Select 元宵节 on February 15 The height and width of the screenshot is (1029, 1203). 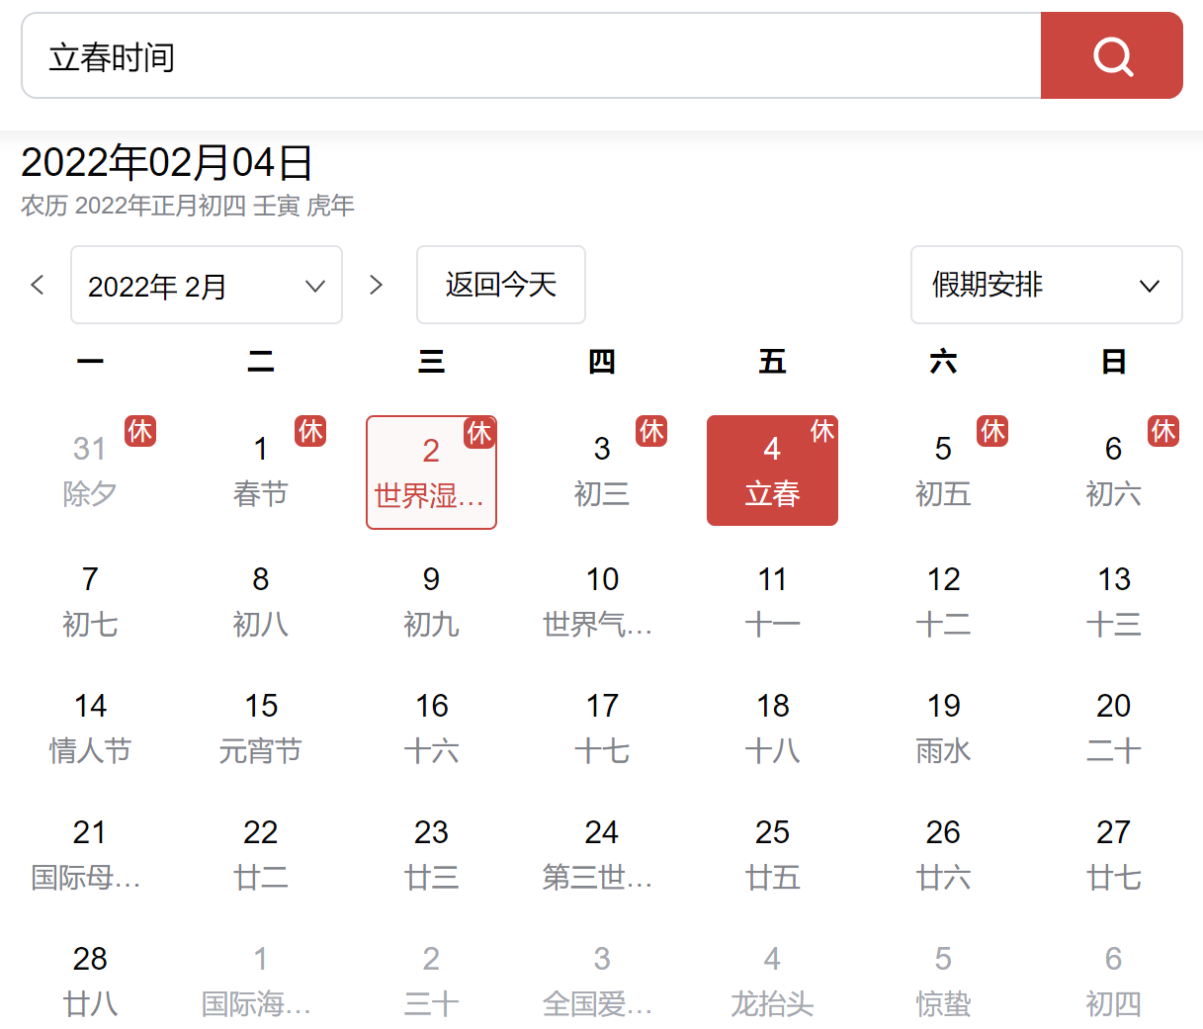(260, 750)
